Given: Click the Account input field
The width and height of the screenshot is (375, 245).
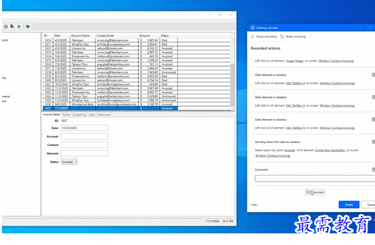Looking at the screenshot, I should (x=84, y=136).
